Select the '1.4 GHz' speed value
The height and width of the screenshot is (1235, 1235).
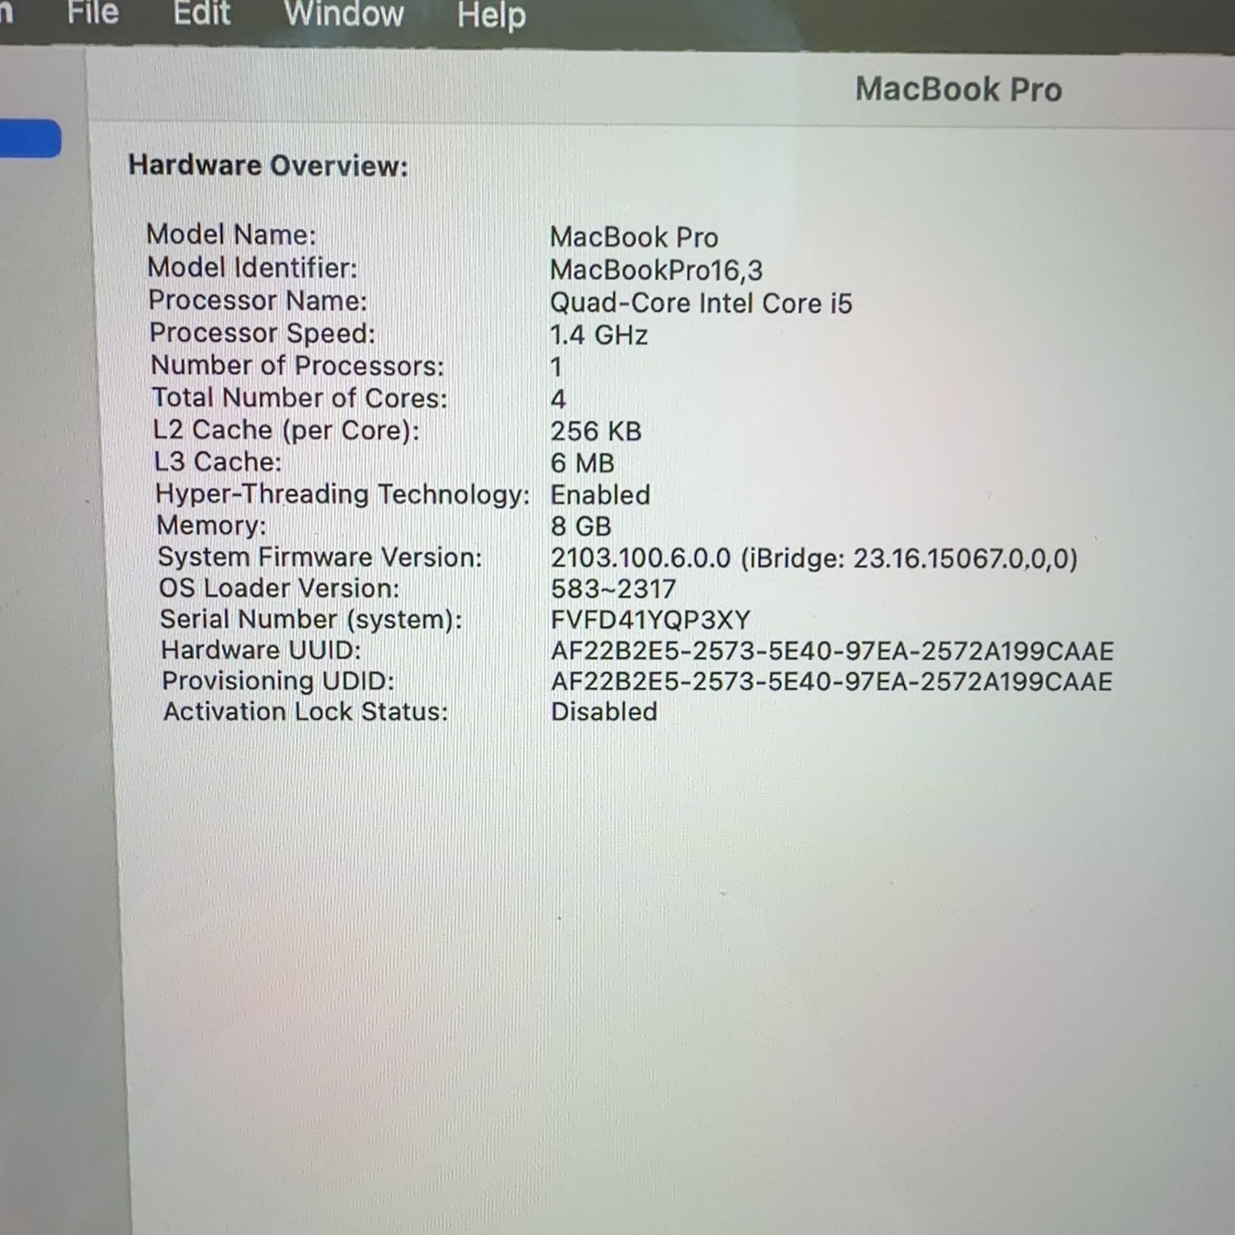pos(599,335)
